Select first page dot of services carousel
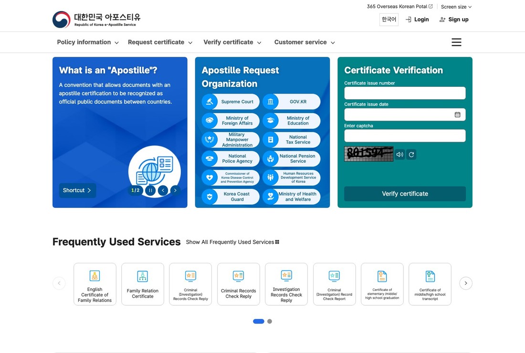This screenshot has height=353, width=525. tap(259, 321)
